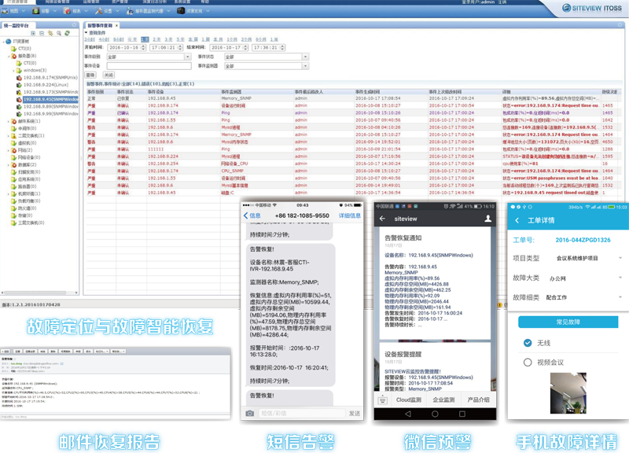
Task: Tap the profile icon in siteview header
Action: (x=488, y=219)
